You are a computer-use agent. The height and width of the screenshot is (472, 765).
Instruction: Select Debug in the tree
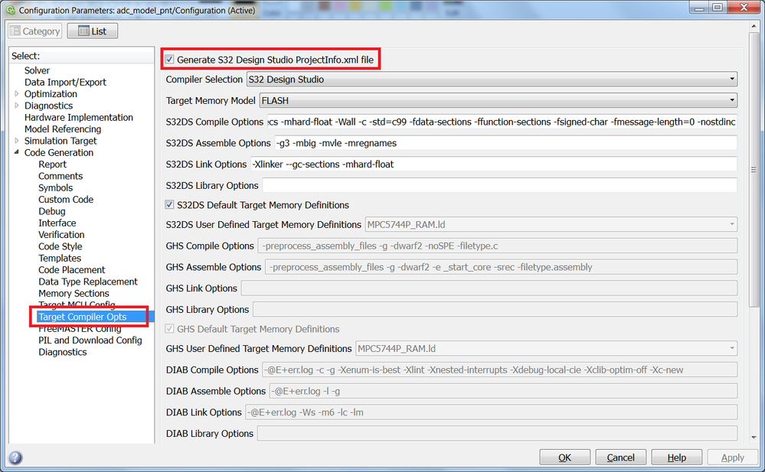tap(52, 211)
